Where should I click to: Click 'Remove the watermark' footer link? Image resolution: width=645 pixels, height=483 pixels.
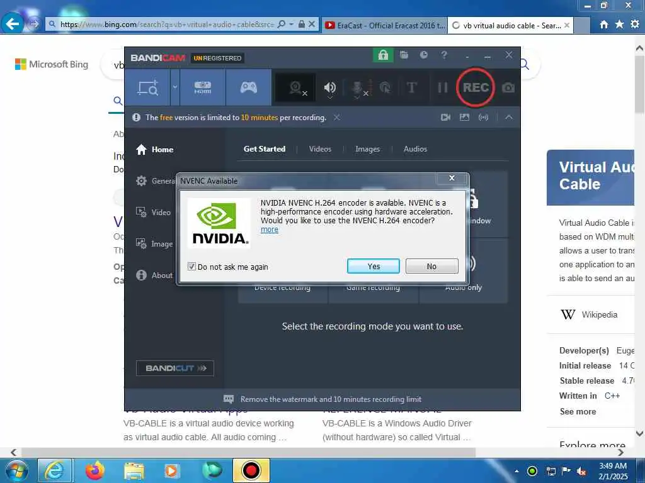[331, 399]
